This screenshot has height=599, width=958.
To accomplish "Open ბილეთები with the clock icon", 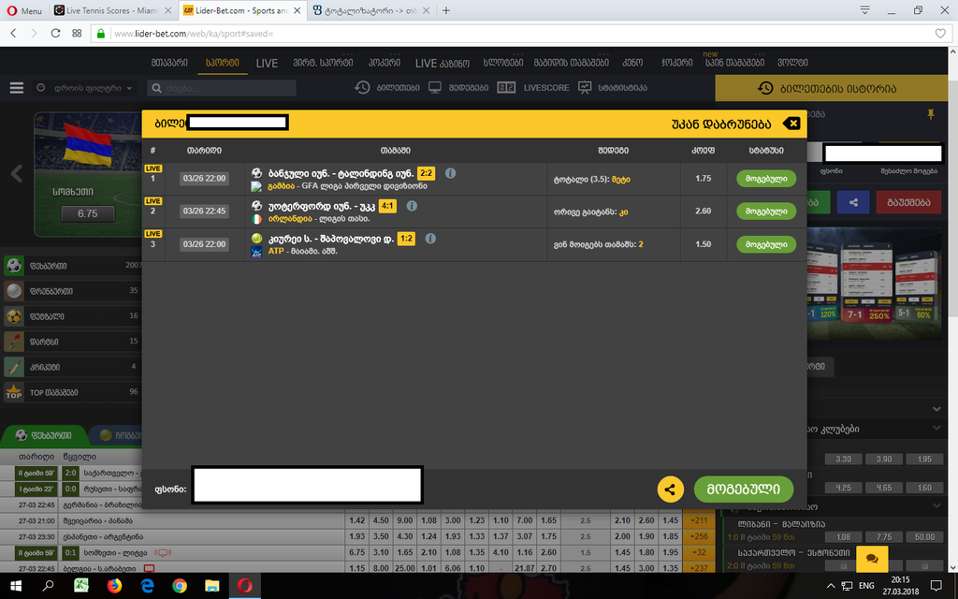I will (x=387, y=87).
